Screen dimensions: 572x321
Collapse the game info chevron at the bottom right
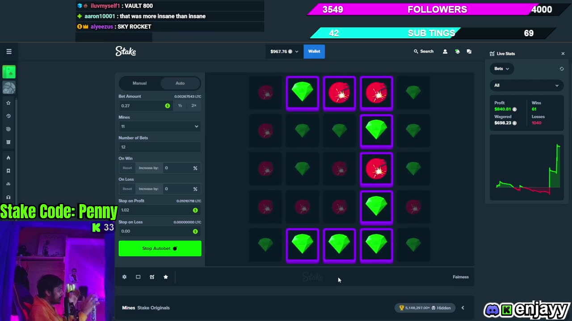(x=463, y=308)
